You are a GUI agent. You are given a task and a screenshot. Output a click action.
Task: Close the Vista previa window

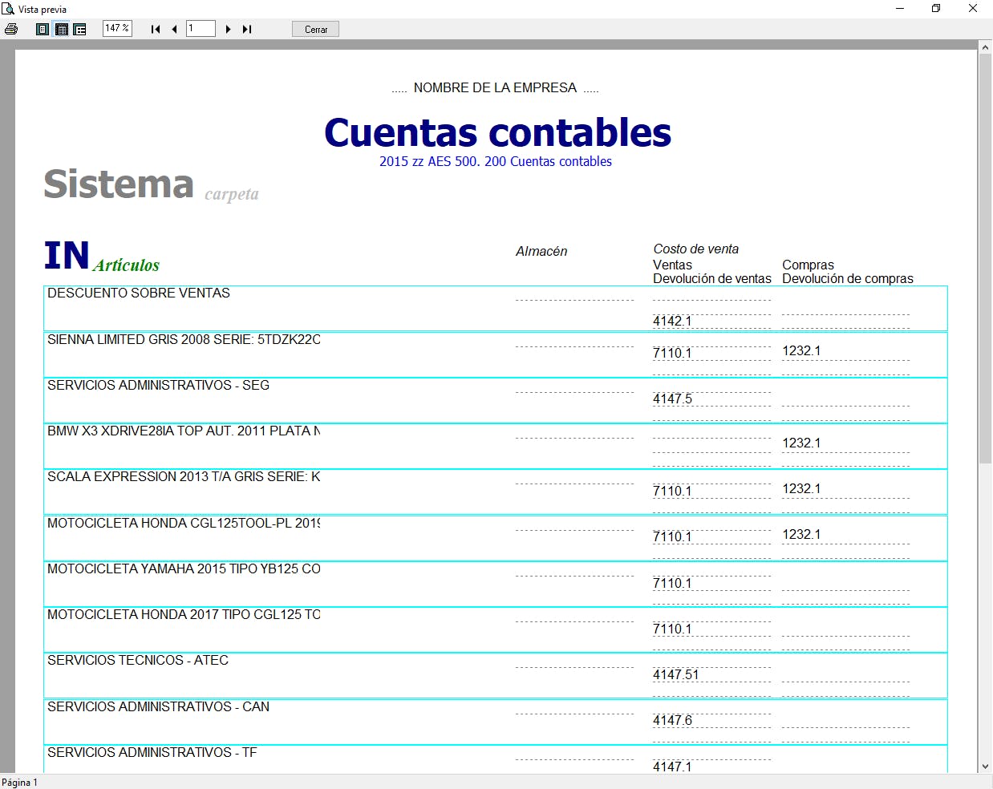coord(973,9)
